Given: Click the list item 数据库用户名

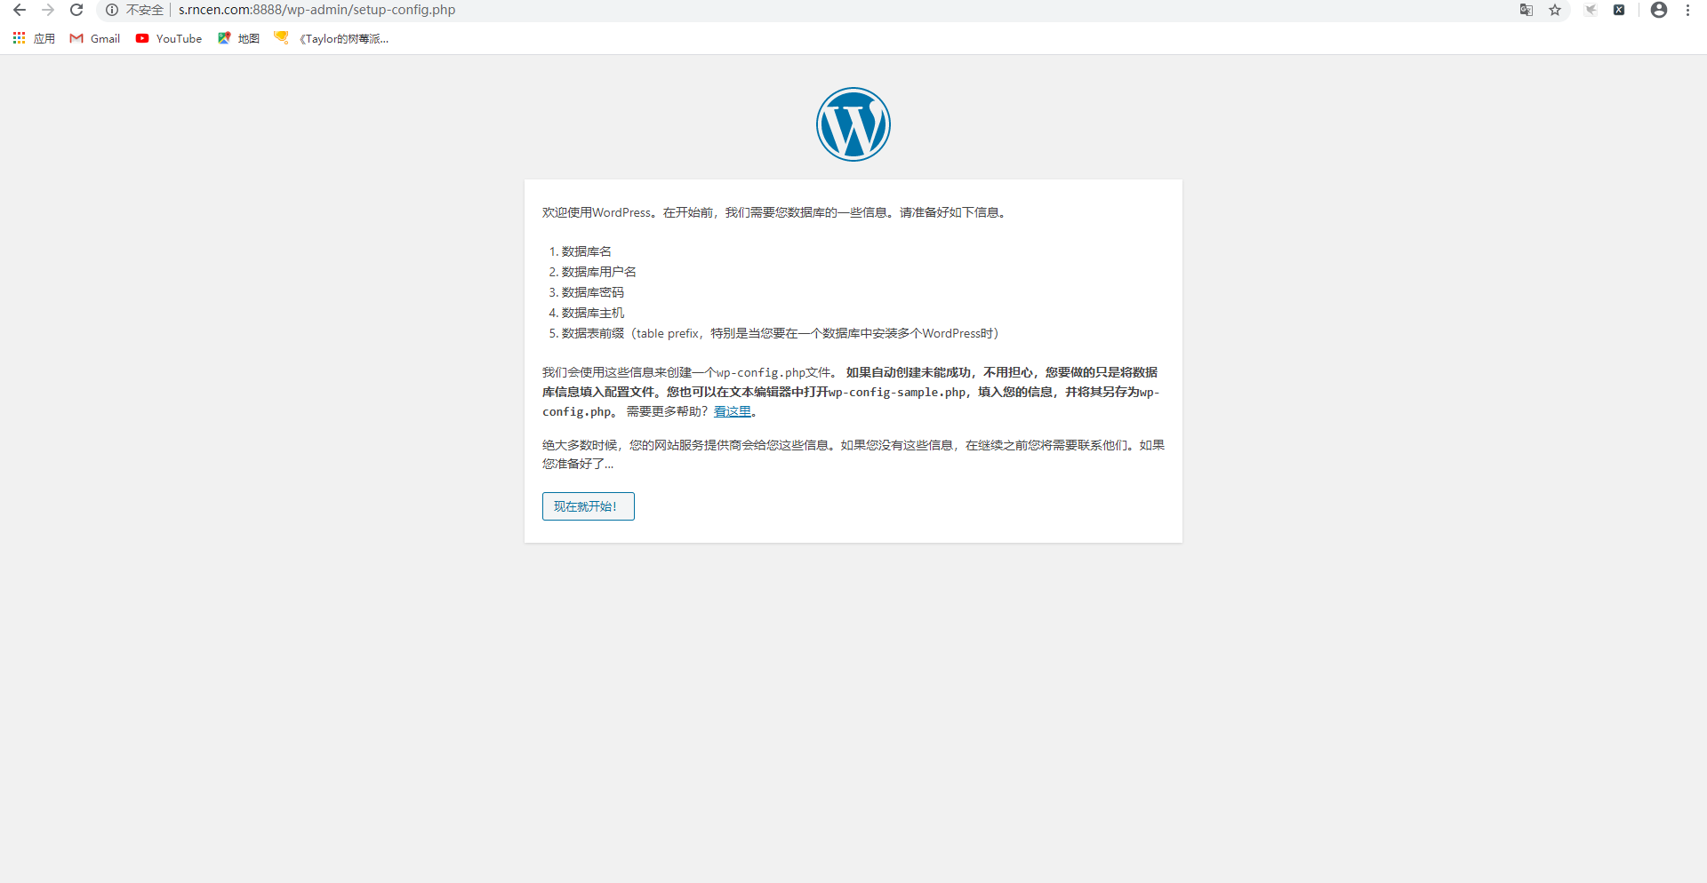Looking at the screenshot, I should pyautogui.click(x=598, y=272).
